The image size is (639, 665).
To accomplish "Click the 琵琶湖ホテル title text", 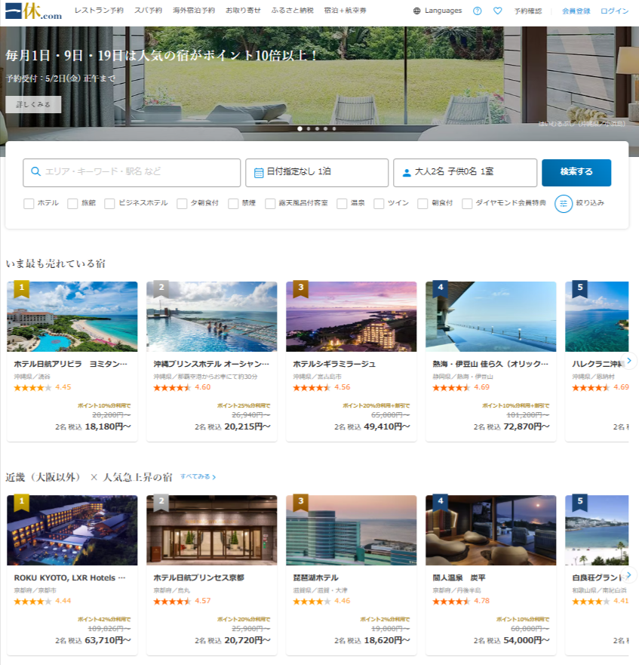I will coord(315,577).
